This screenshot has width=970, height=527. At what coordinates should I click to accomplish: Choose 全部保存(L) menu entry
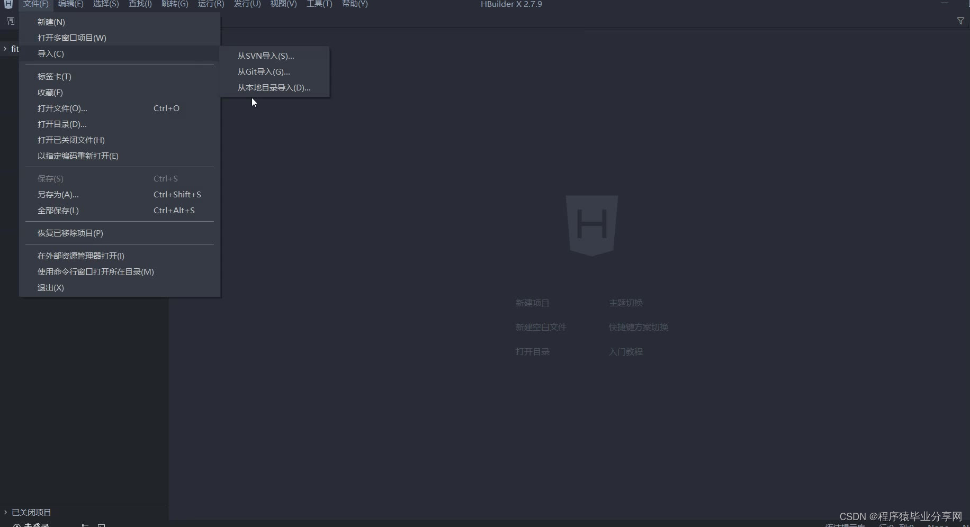(120, 210)
